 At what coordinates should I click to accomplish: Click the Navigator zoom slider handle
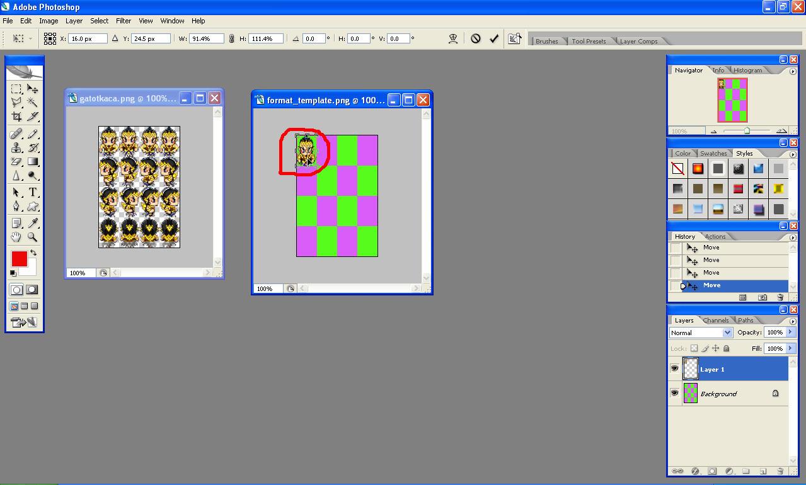(747, 131)
